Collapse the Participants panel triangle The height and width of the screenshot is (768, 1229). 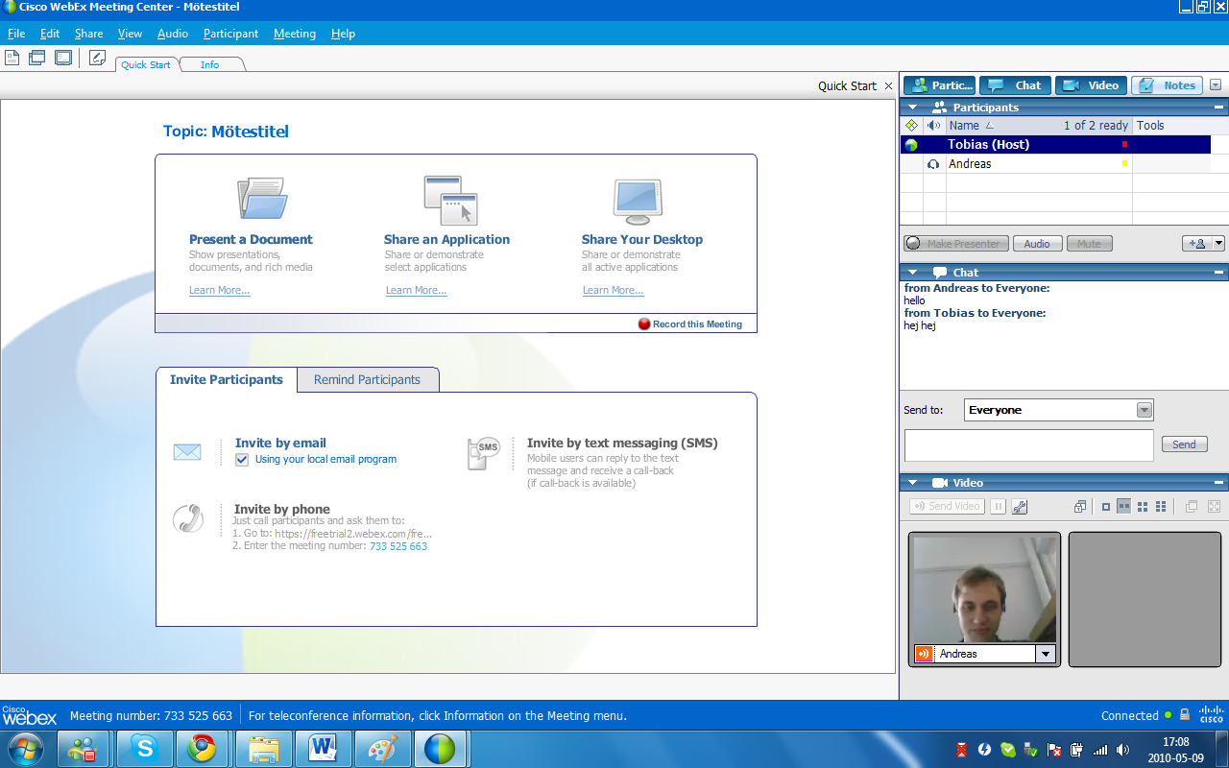pyautogui.click(x=913, y=108)
